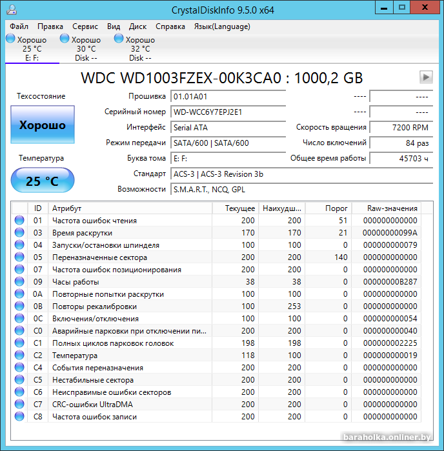
Task: Click raw value 000000002225
Action: [390, 343]
